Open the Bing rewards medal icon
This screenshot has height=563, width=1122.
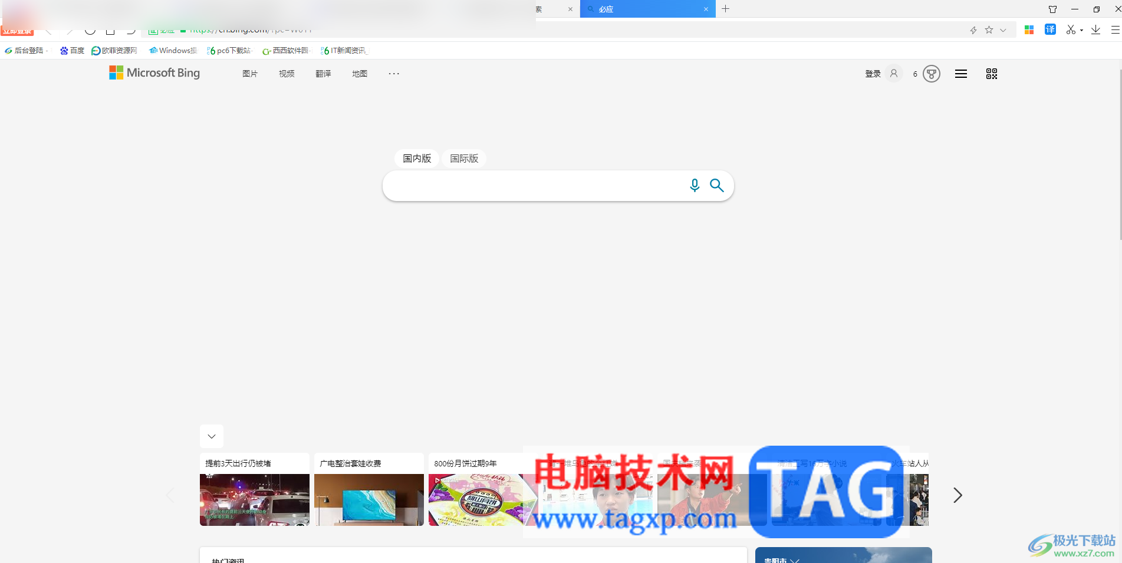point(932,74)
